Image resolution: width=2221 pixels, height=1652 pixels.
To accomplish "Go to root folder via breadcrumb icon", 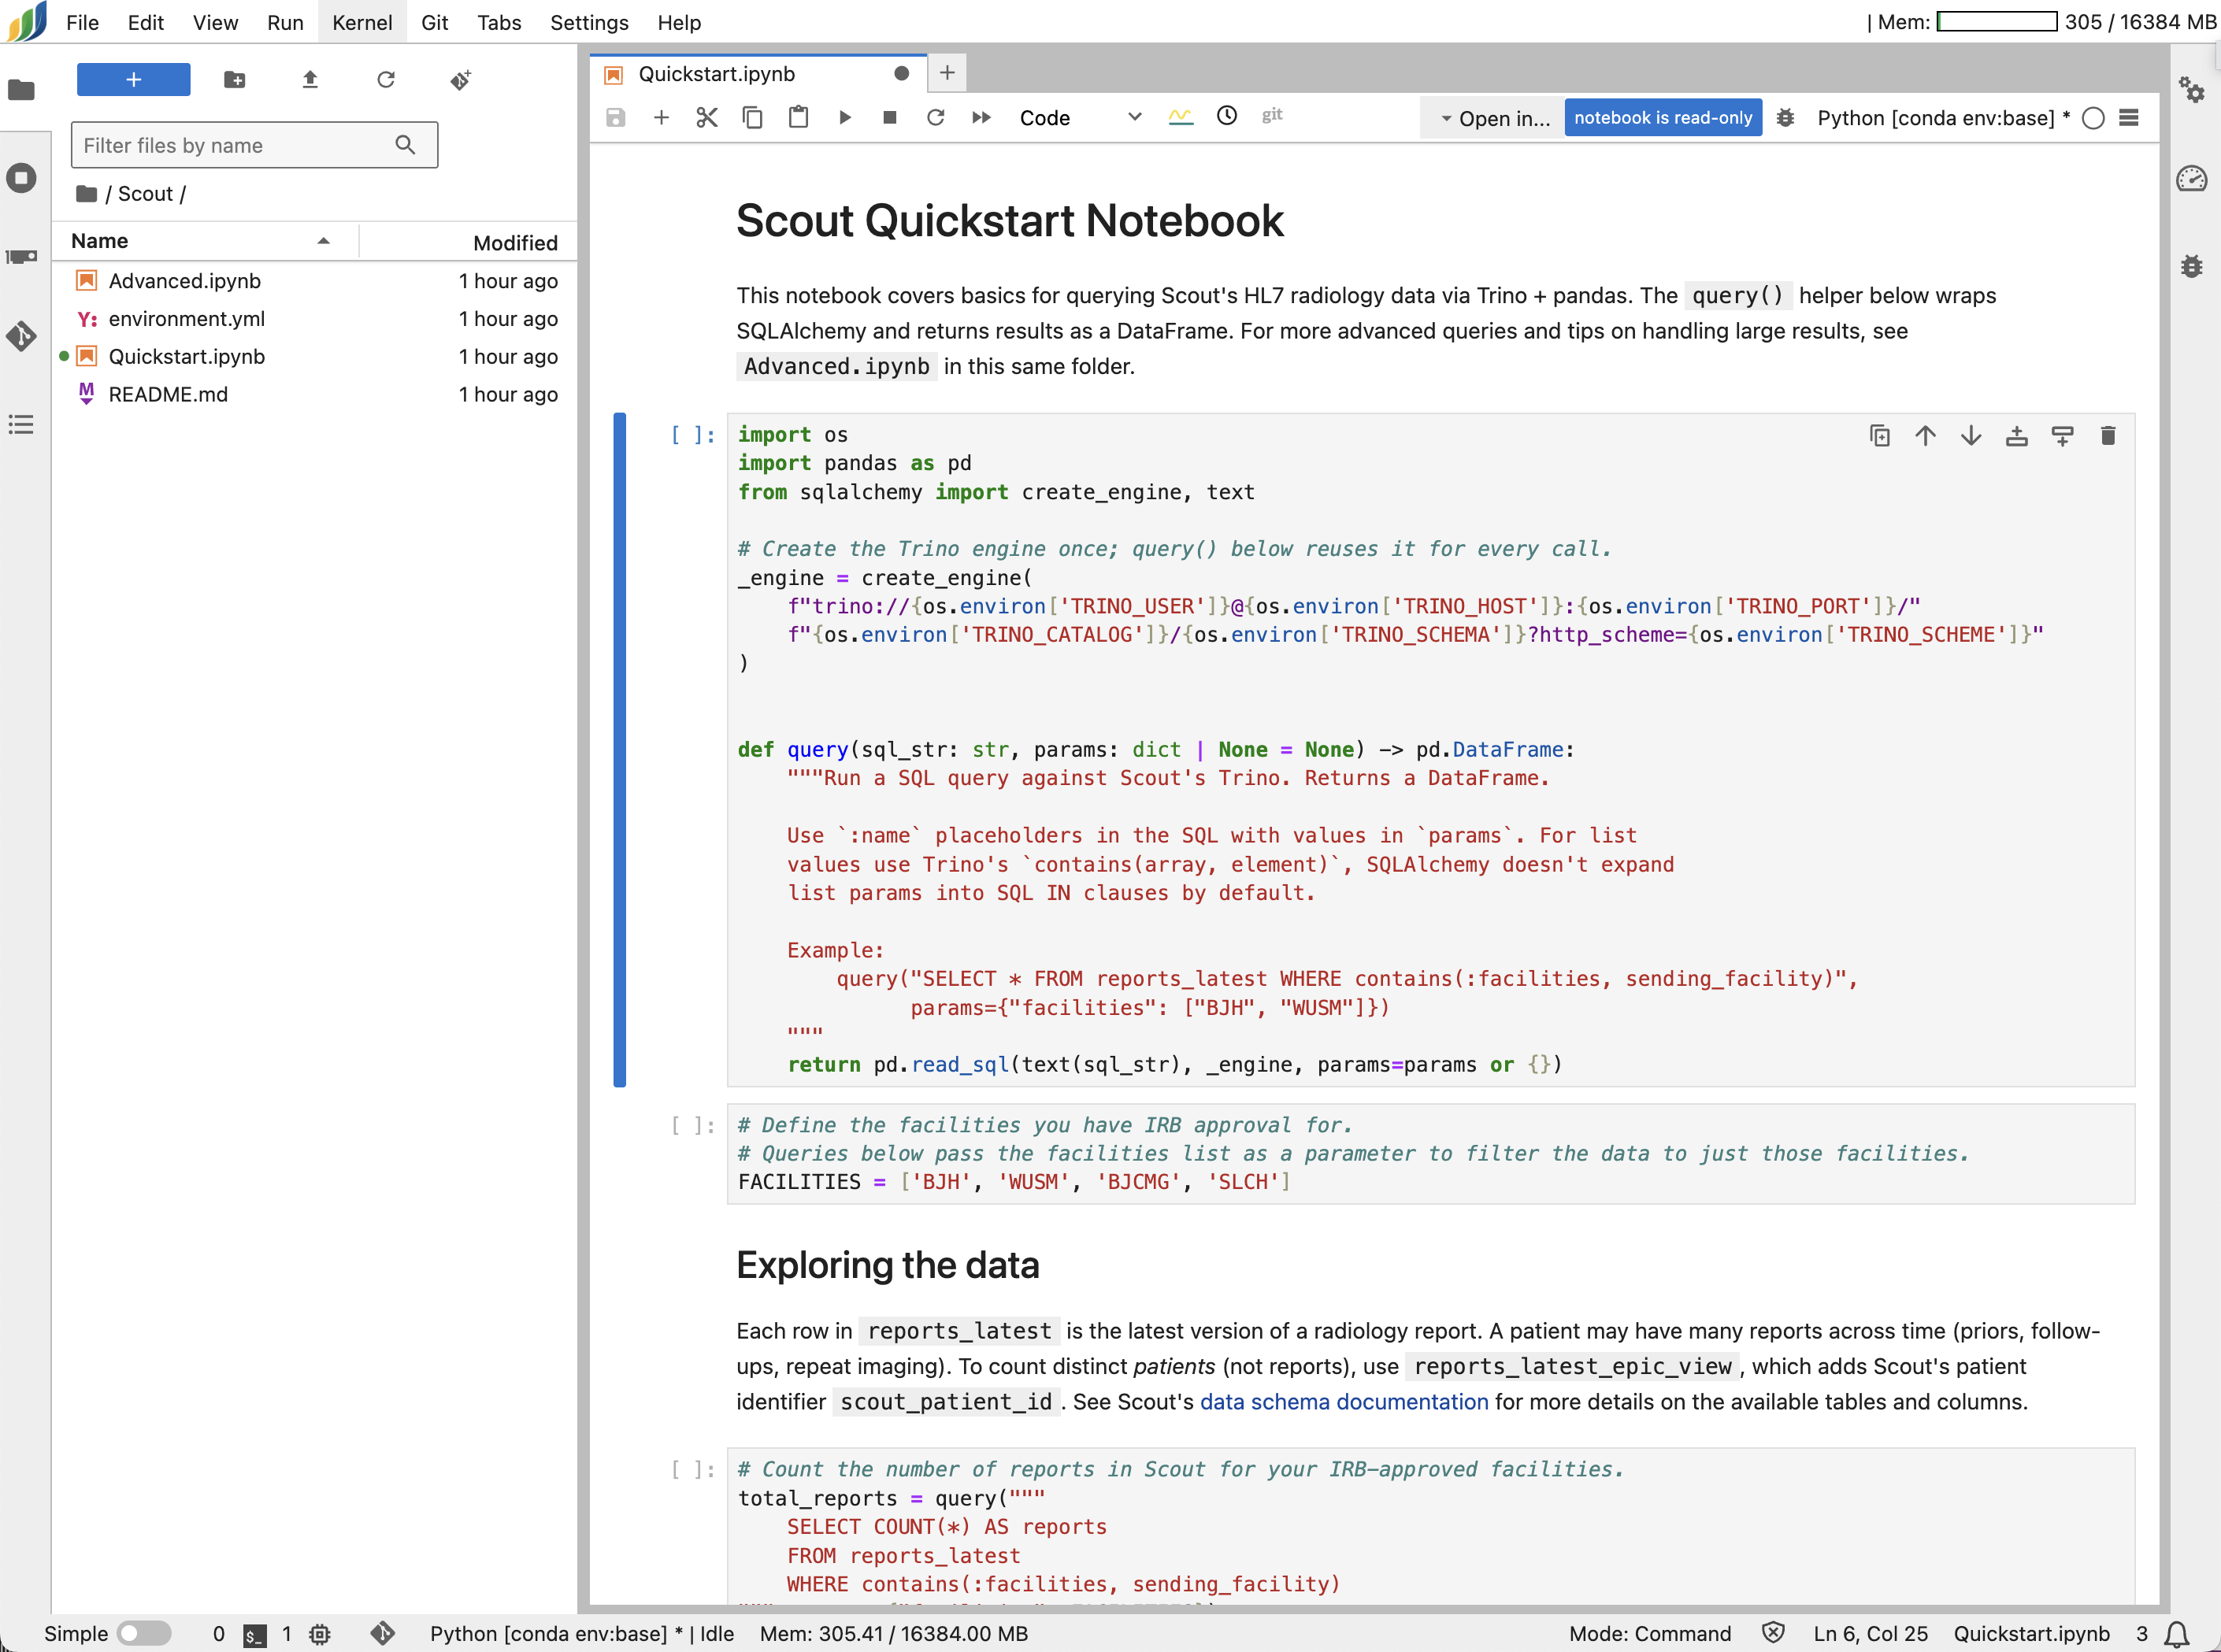I will 87,193.
